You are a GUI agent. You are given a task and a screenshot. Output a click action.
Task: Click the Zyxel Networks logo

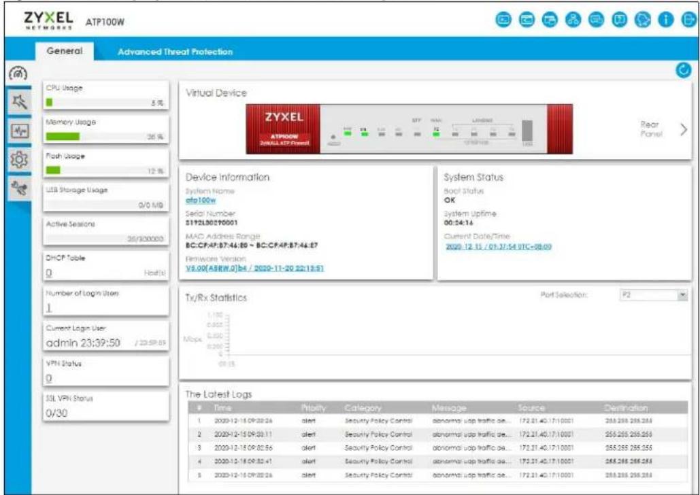pos(49,20)
